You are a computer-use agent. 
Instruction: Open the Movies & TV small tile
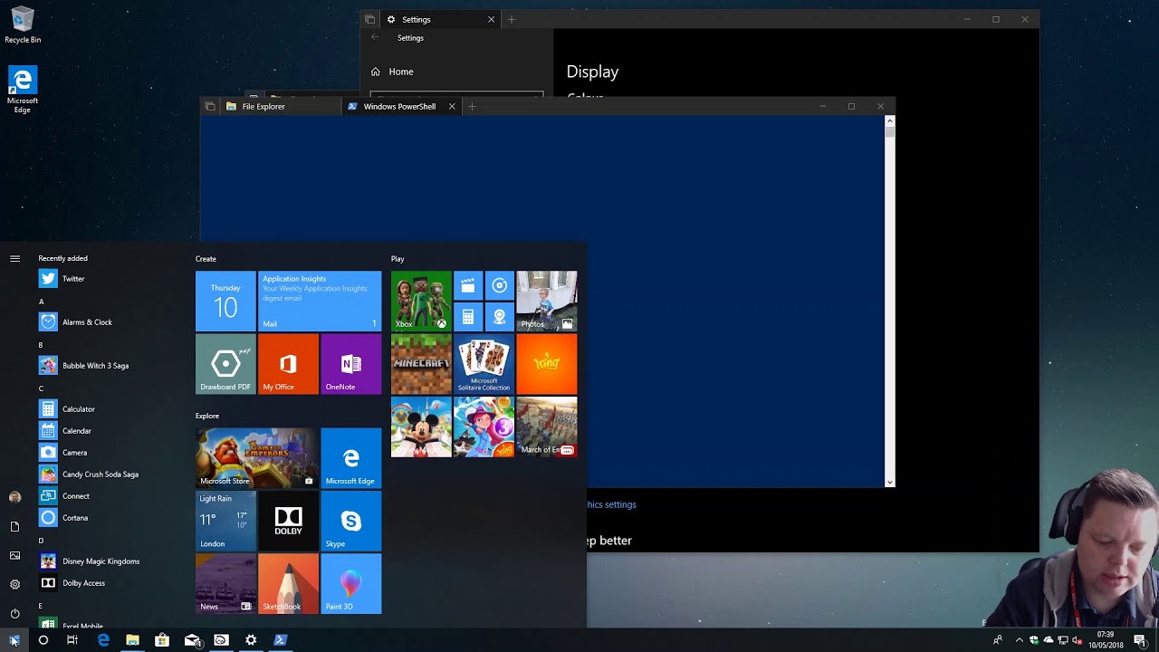tap(468, 285)
